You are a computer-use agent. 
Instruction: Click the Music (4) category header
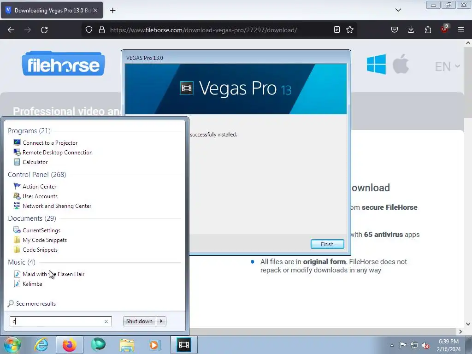click(22, 262)
